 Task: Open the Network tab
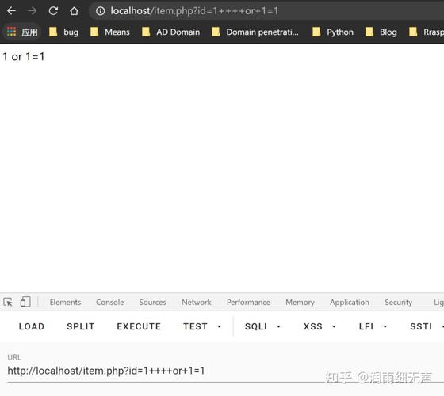click(197, 302)
